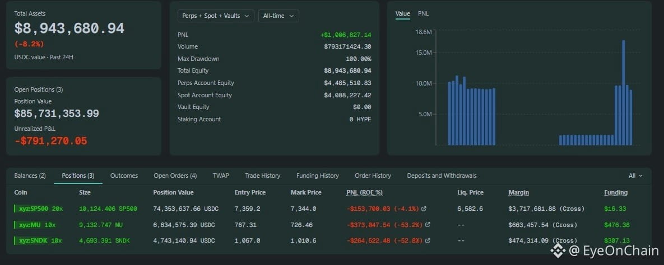Click the unrealized P&L -$791,270.05
Viewport: 664px width, 265px height.
point(51,141)
